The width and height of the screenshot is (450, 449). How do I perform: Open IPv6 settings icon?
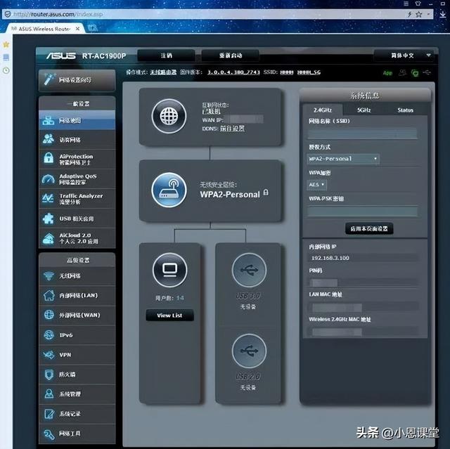click(49, 334)
